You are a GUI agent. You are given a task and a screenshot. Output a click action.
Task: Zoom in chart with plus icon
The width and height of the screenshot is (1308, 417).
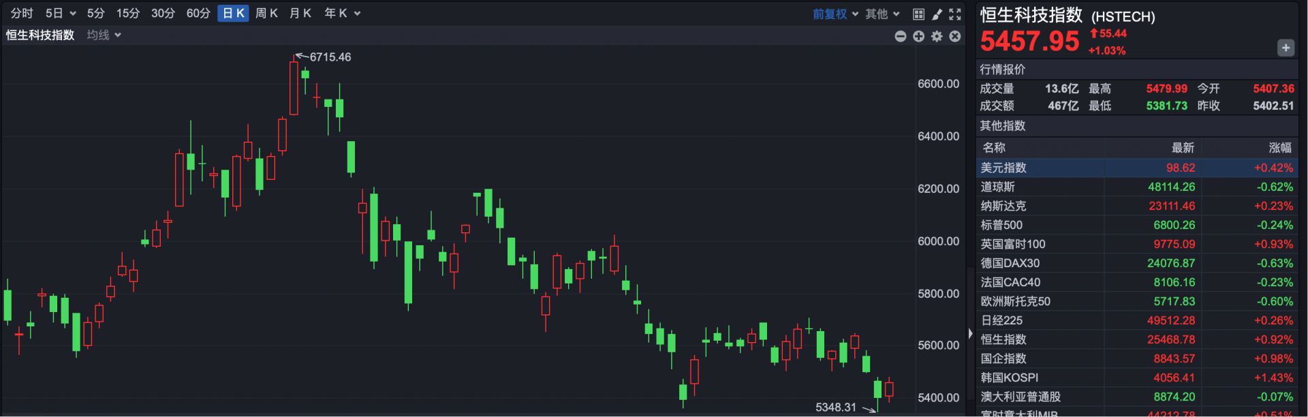pyautogui.click(x=918, y=36)
